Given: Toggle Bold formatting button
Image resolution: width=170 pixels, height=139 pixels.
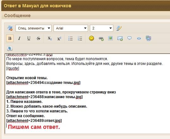Looking at the screenshot, I should [x=10, y=38].
